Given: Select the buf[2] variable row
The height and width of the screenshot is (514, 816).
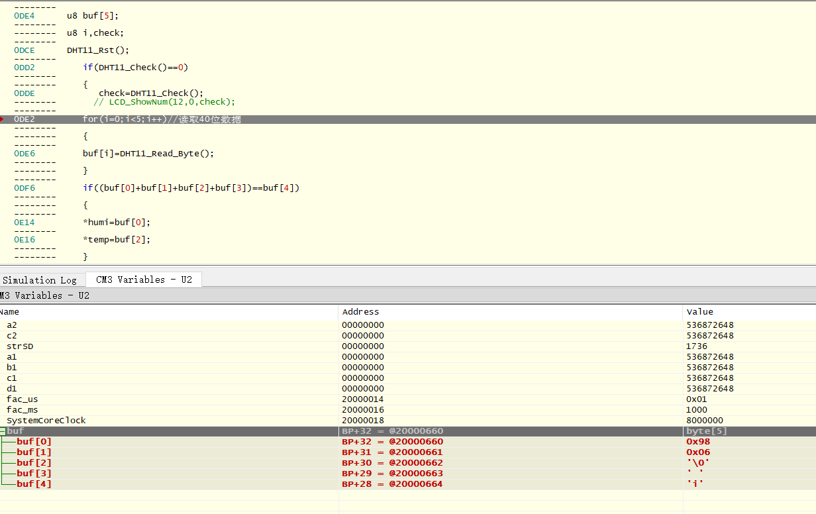Looking at the screenshot, I should (408, 463).
